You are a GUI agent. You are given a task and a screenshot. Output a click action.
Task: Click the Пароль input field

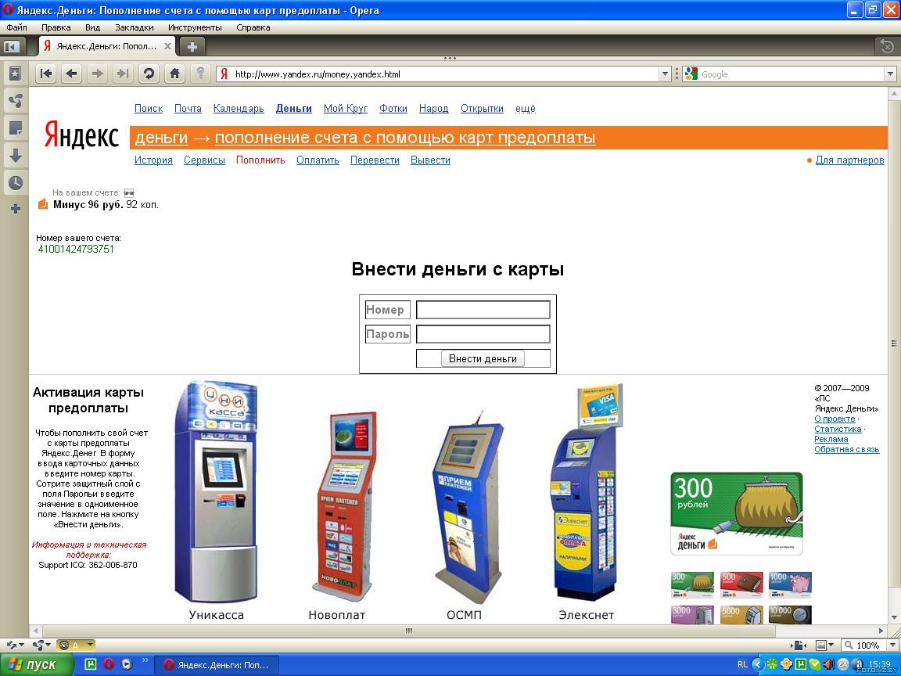click(483, 334)
